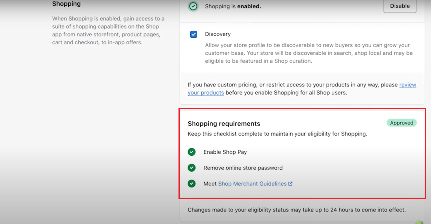Image resolution: width=431 pixels, height=224 pixels.
Task: Click the Shopping is enabled status icon
Action: pyautogui.click(x=193, y=6)
